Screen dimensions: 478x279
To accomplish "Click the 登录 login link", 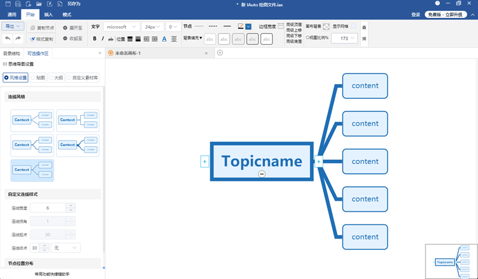I will coord(415,14).
